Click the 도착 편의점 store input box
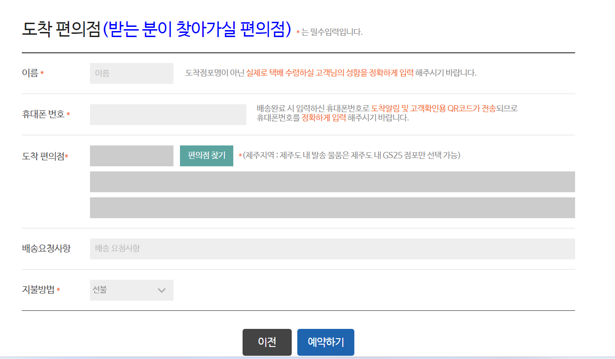This screenshot has height=359, width=615. pyautogui.click(x=131, y=156)
